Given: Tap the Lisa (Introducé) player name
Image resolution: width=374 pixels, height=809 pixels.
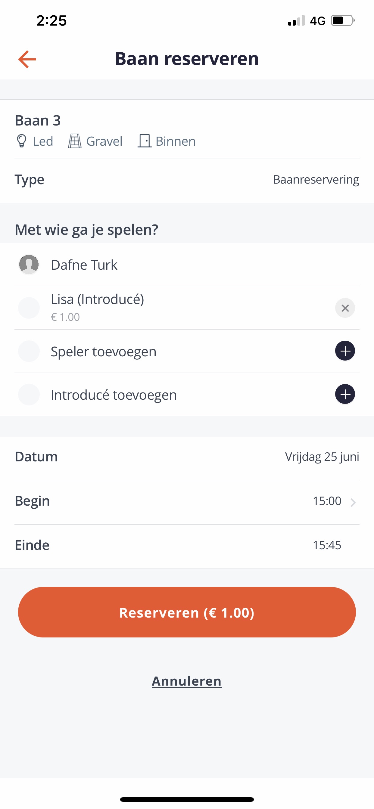Looking at the screenshot, I should pyautogui.click(x=98, y=299).
